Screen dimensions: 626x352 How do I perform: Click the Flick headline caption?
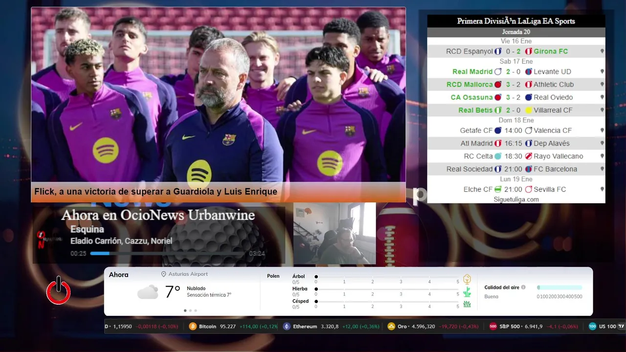point(156,192)
